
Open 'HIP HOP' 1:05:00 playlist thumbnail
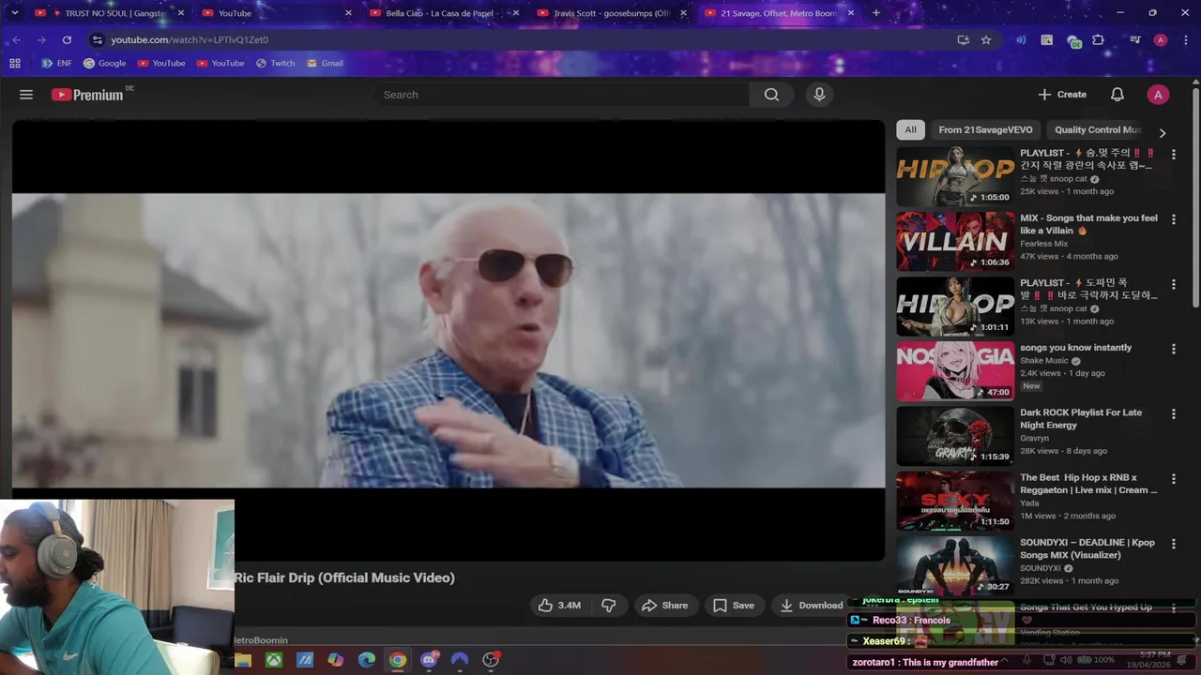955,176
